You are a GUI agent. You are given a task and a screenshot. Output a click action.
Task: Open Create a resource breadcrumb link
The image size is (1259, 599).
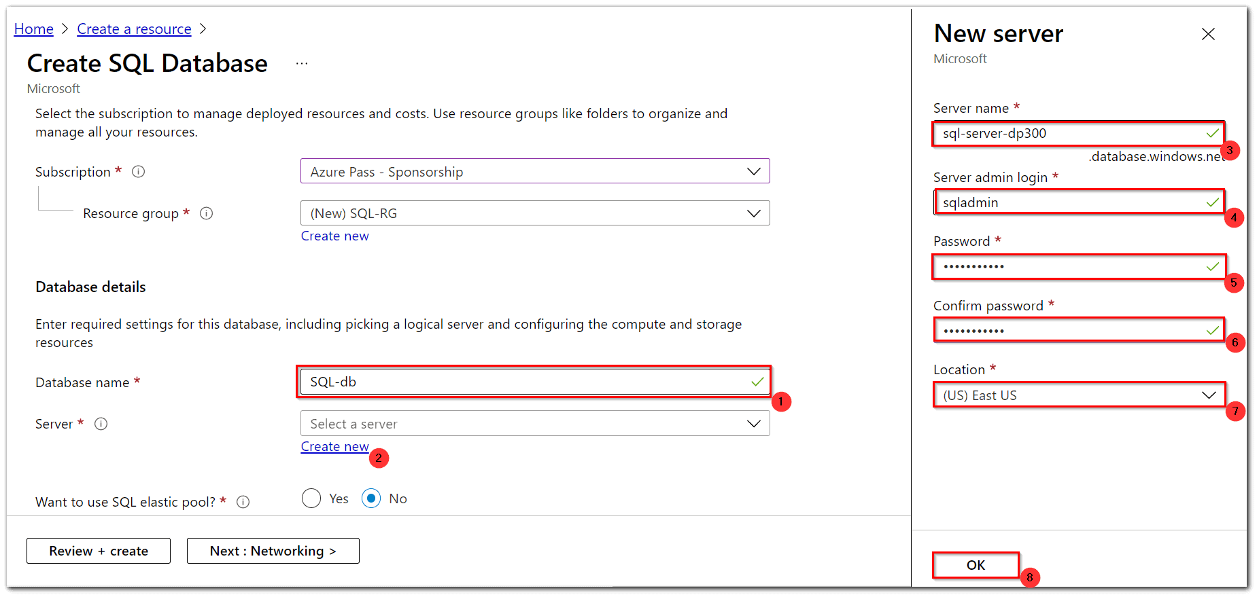click(134, 29)
